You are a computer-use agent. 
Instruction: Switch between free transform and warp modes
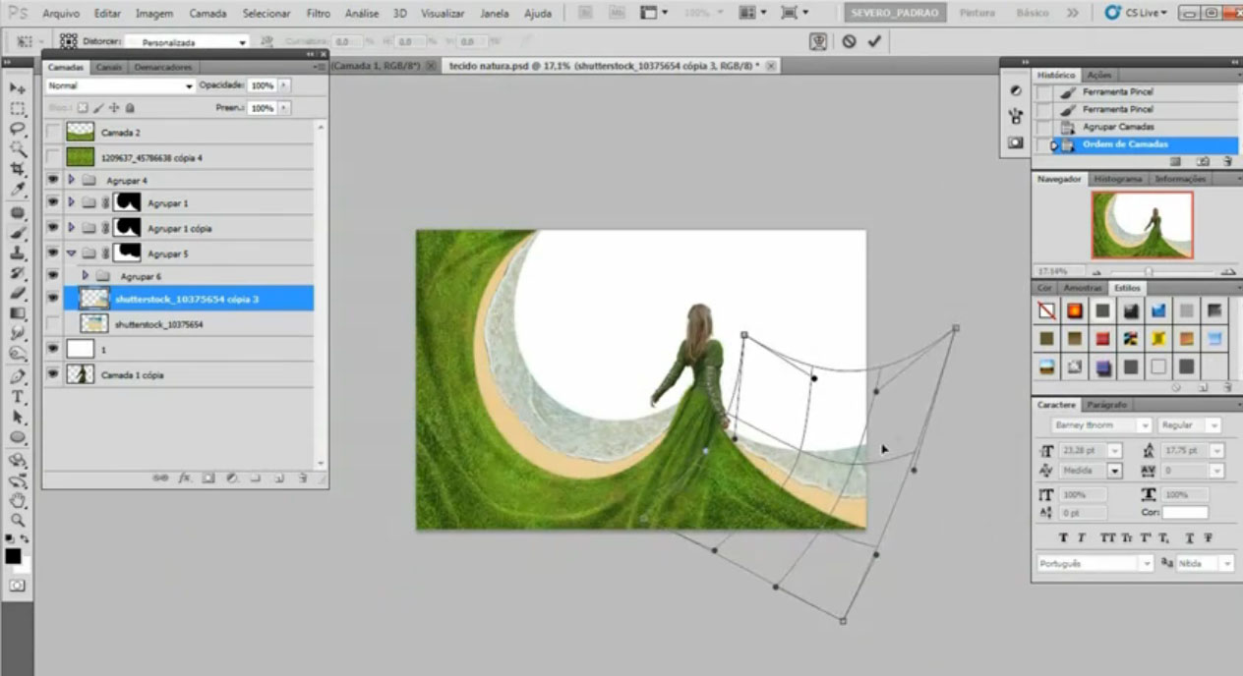pos(818,41)
